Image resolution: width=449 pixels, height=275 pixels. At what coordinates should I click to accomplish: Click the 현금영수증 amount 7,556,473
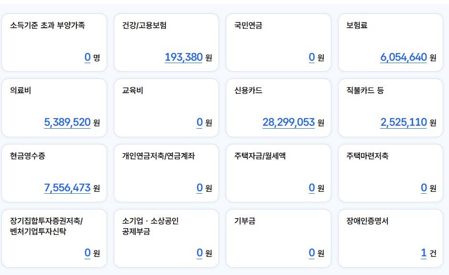[67, 187]
